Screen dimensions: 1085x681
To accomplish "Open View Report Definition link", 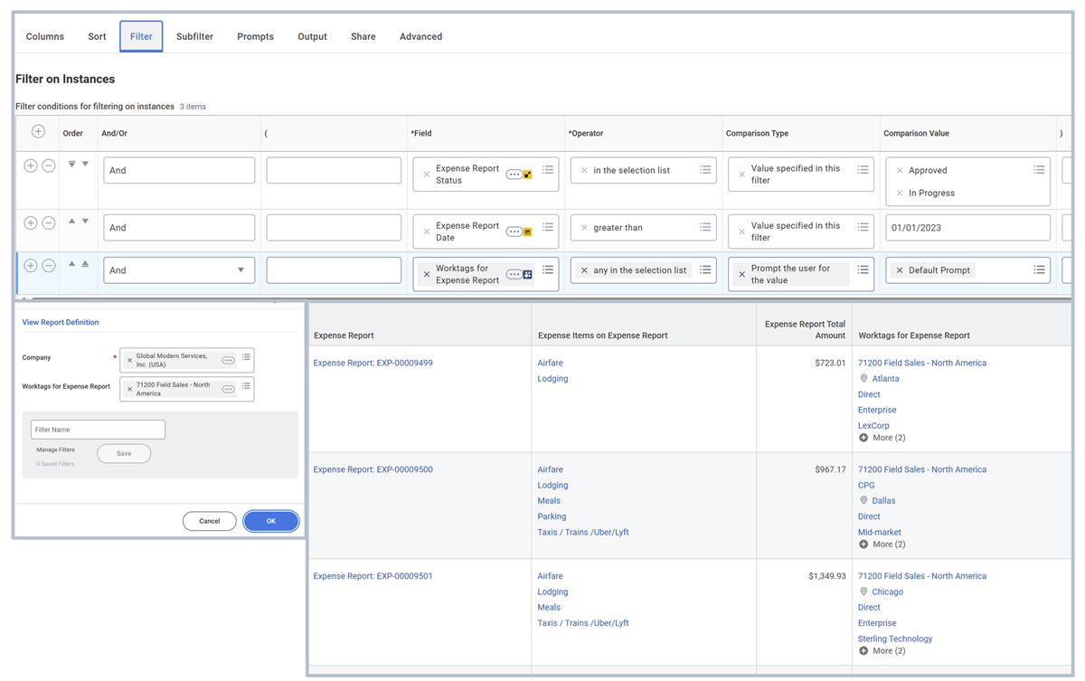I will coord(61,322).
